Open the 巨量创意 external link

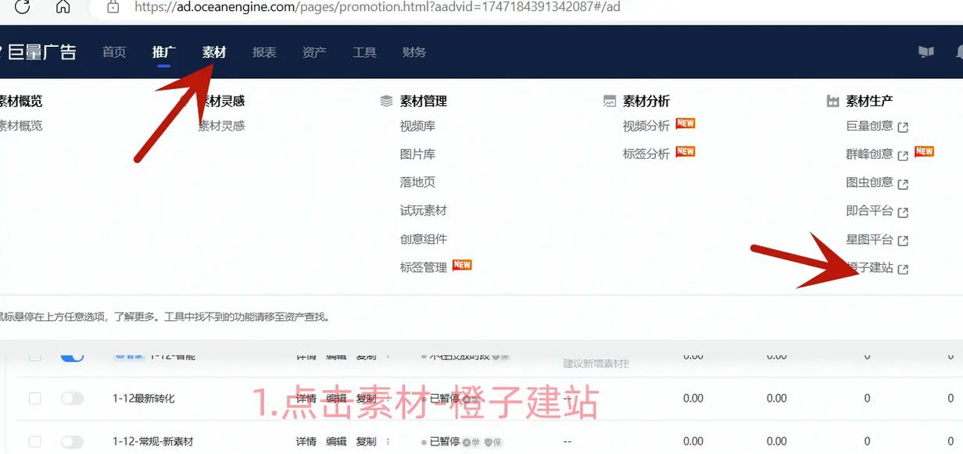877,126
